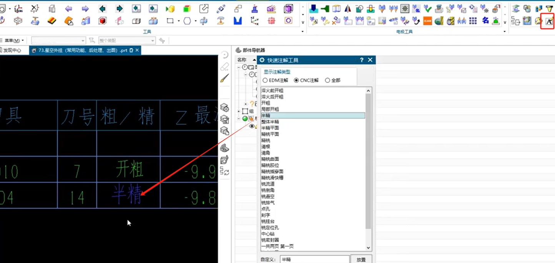The width and height of the screenshot is (555, 263).
Task: Click the gold layered block icon
Action: 52,21
